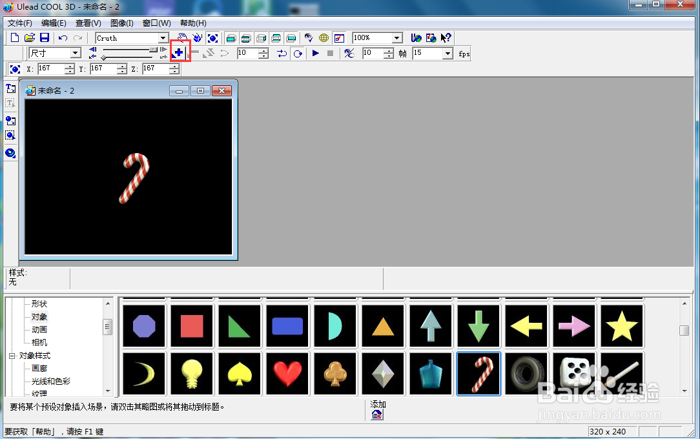The width and height of the screenshot is (700, 439).
Task: Select 对象 in the tree list
Action: (x=39, y=317)
